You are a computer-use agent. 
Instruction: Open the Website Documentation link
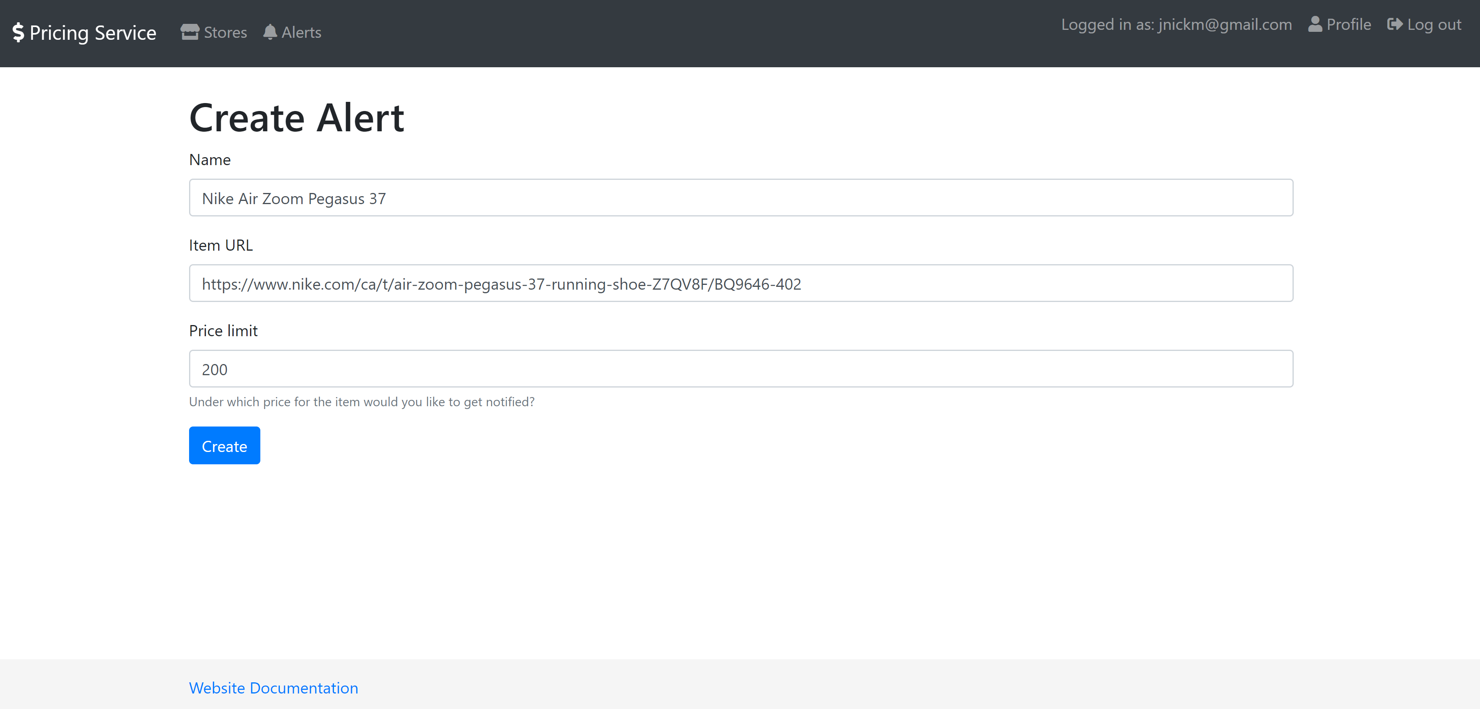(273, 688)
